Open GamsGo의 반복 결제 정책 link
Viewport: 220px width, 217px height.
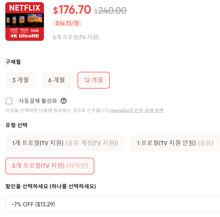tap(137, 110)
